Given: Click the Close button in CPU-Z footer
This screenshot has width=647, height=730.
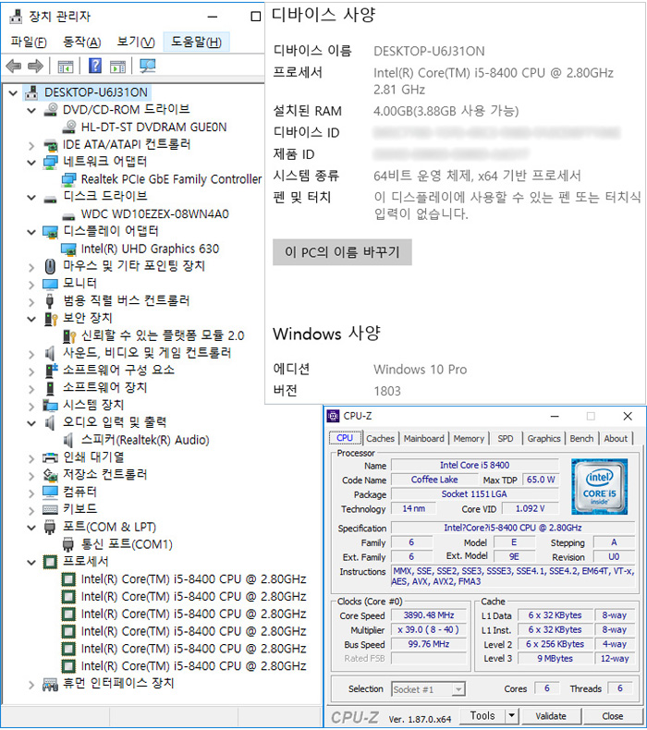Looking at the screenshot, I should pos(612,715).
